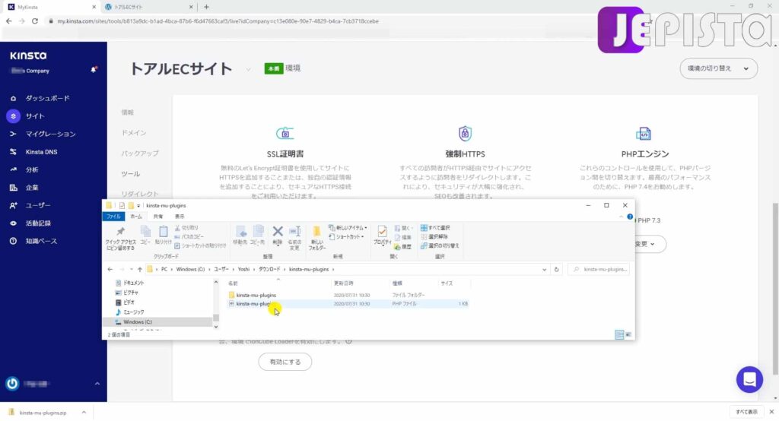Click the Explorer search box
779x421 pixels.
tap(599, 270)
